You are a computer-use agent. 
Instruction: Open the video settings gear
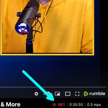[36, 94]
